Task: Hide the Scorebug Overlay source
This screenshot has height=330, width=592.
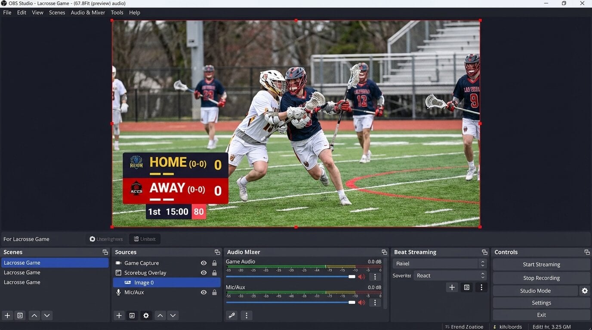Action: (x=203, y=272)
